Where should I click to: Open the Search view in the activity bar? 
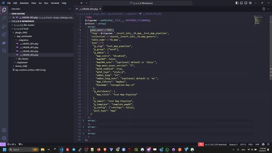4,18
